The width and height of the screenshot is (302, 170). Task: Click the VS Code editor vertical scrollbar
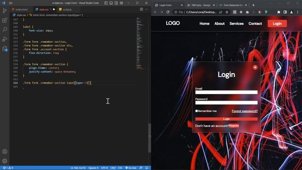[x=150, y=138]
